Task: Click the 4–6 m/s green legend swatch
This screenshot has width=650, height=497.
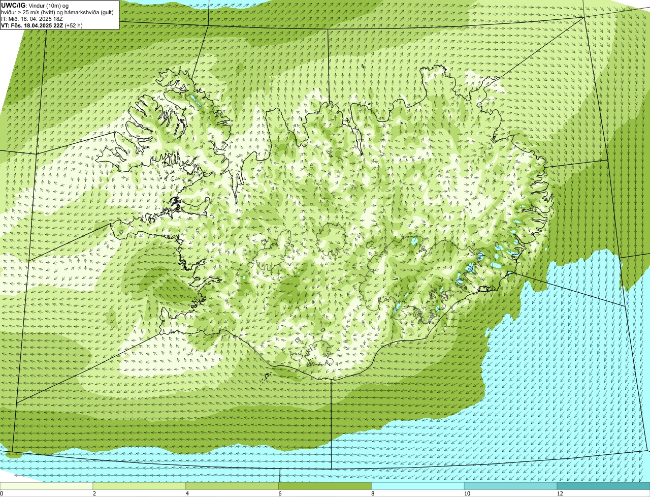Action: tap(233, 486)
